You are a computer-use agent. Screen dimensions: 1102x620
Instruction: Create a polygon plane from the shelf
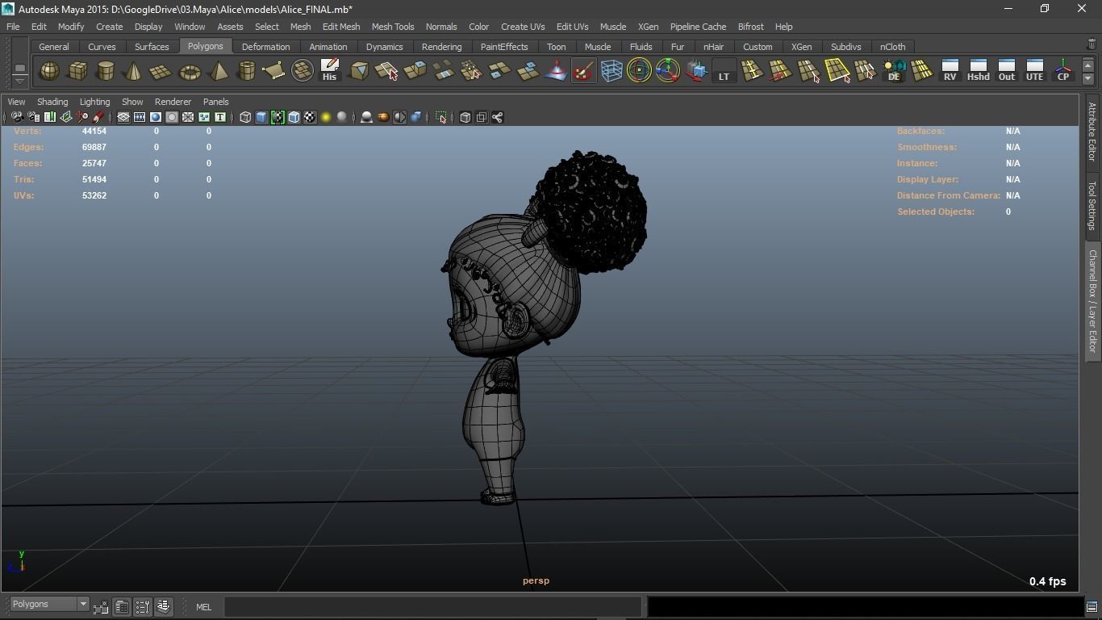pos(161,71)
